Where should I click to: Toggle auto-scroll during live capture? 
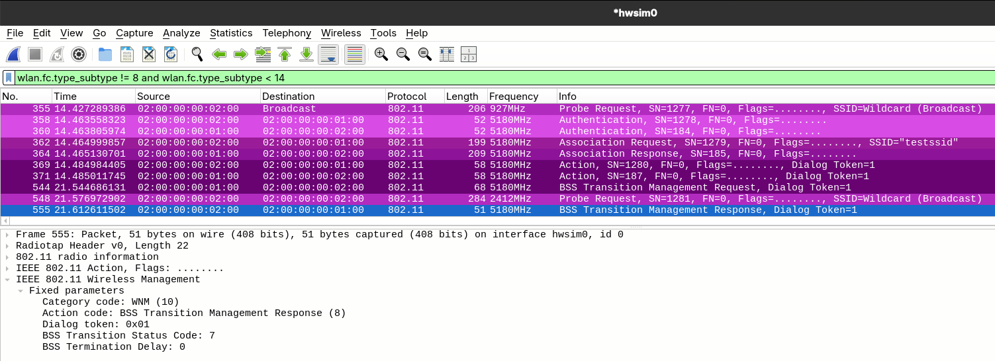tap(328, 54)
